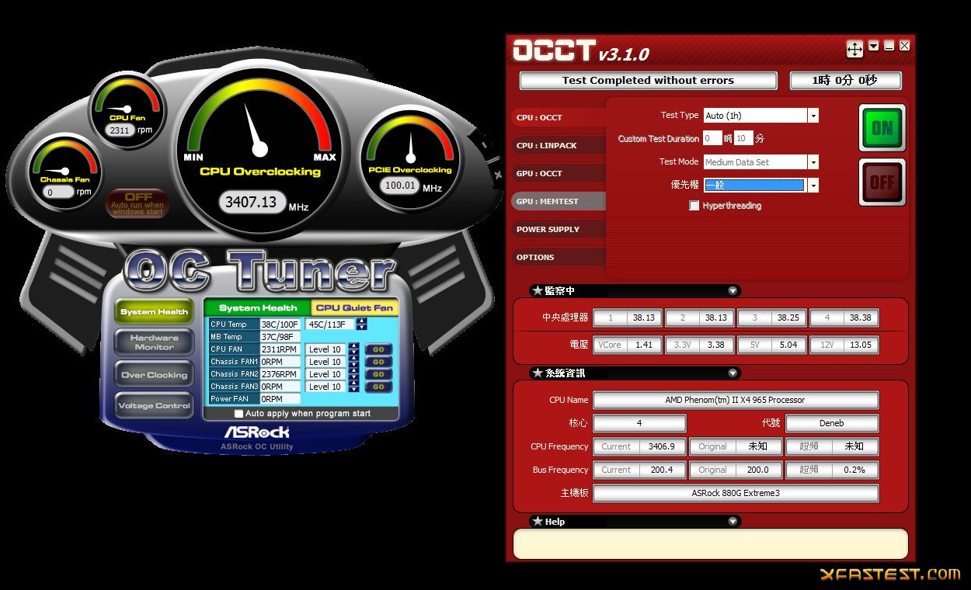Open Over Clocking page in OC Tuner
Image resolution: width=971 pixels, height=590 pixels.
click(x=155, y=375)
